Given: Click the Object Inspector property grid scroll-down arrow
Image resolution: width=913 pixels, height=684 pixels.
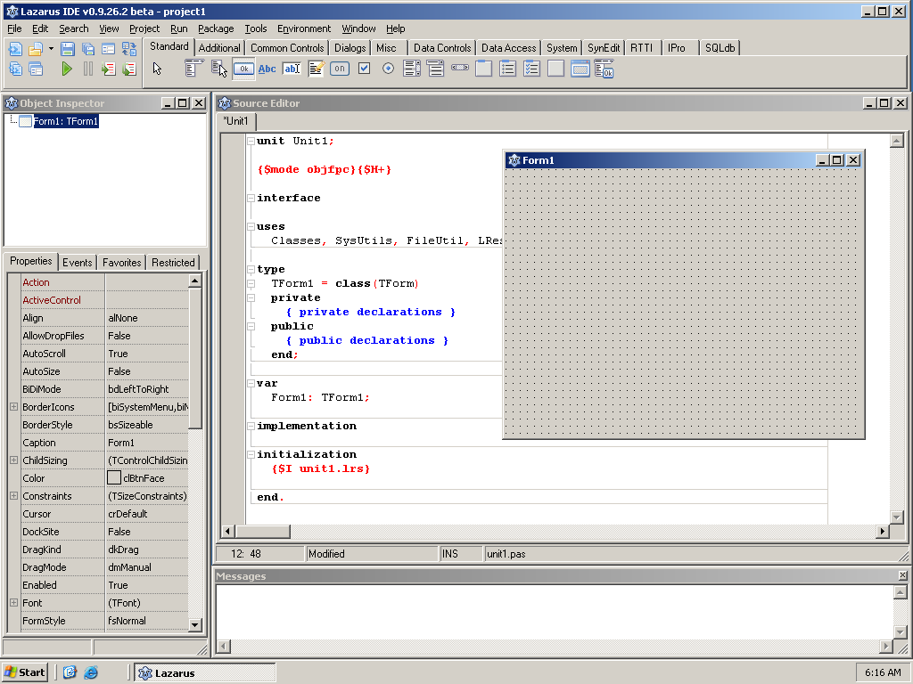Looking at the screenshot, I should [x=195, y=624].
